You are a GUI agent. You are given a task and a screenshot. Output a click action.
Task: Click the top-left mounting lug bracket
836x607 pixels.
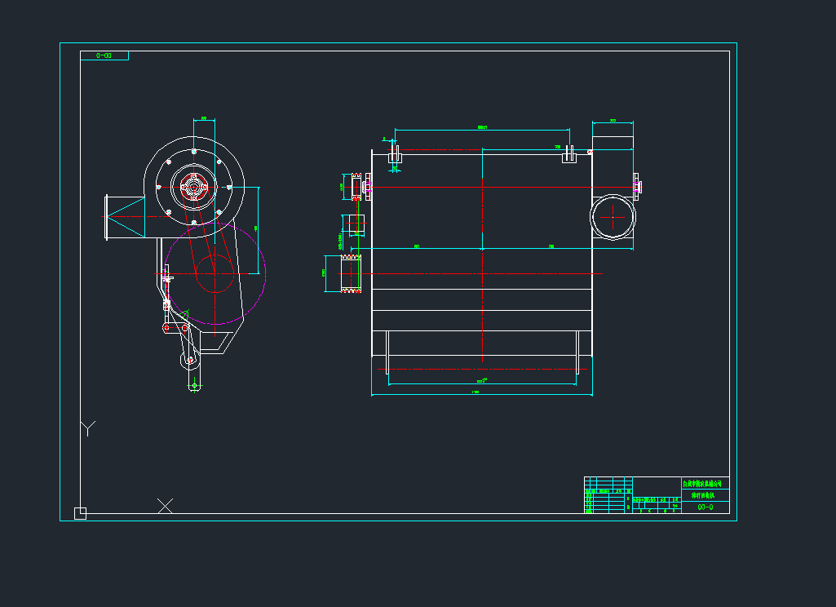(395, 154)
